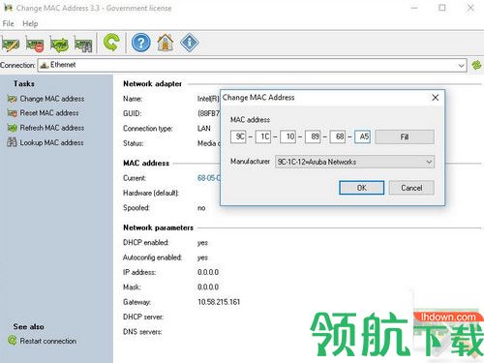The width and height of the screenshot is (484, 363).
Task: Open Help via blue question mark icon
Action: pos(141,43)
